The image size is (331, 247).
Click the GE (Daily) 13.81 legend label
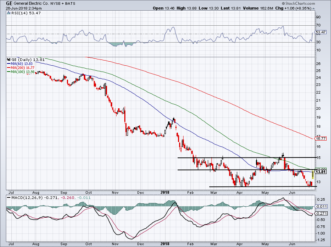(28, 59)
